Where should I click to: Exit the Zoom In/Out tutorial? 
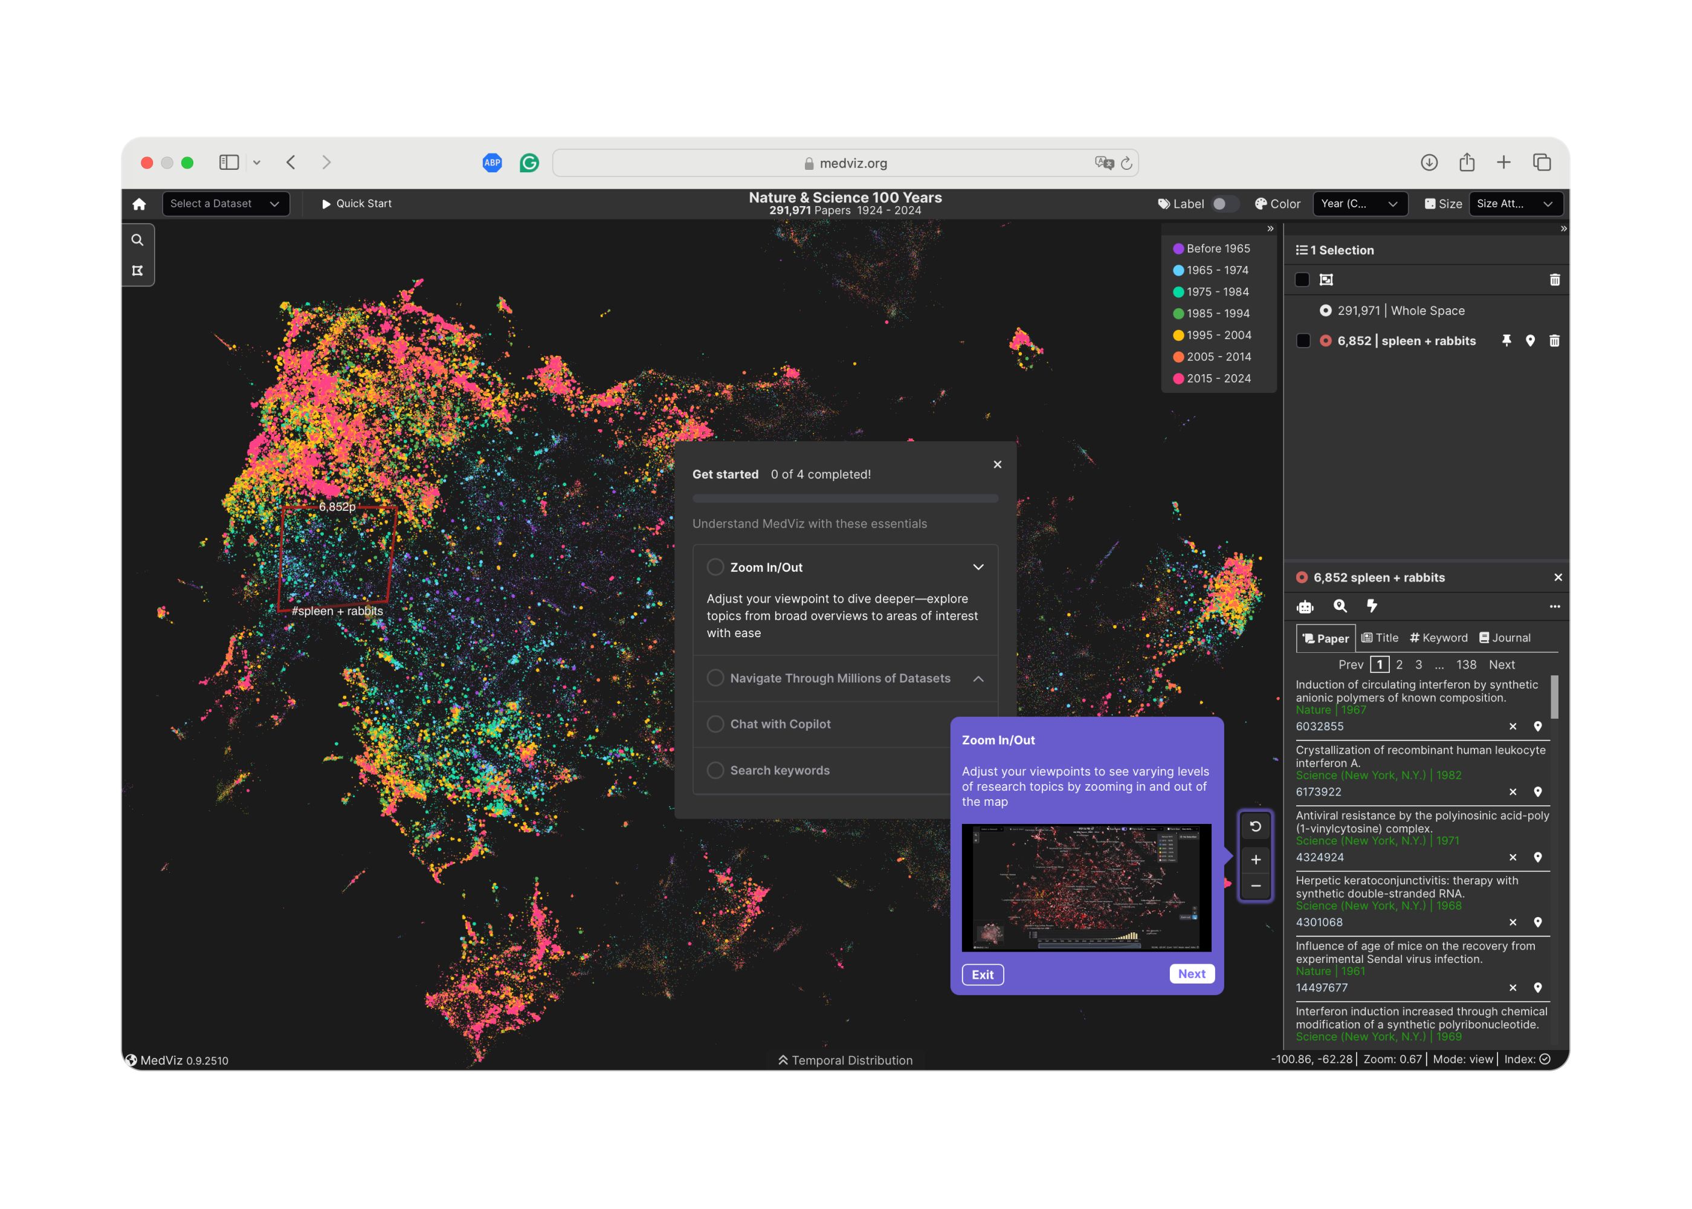coord(982,974)
